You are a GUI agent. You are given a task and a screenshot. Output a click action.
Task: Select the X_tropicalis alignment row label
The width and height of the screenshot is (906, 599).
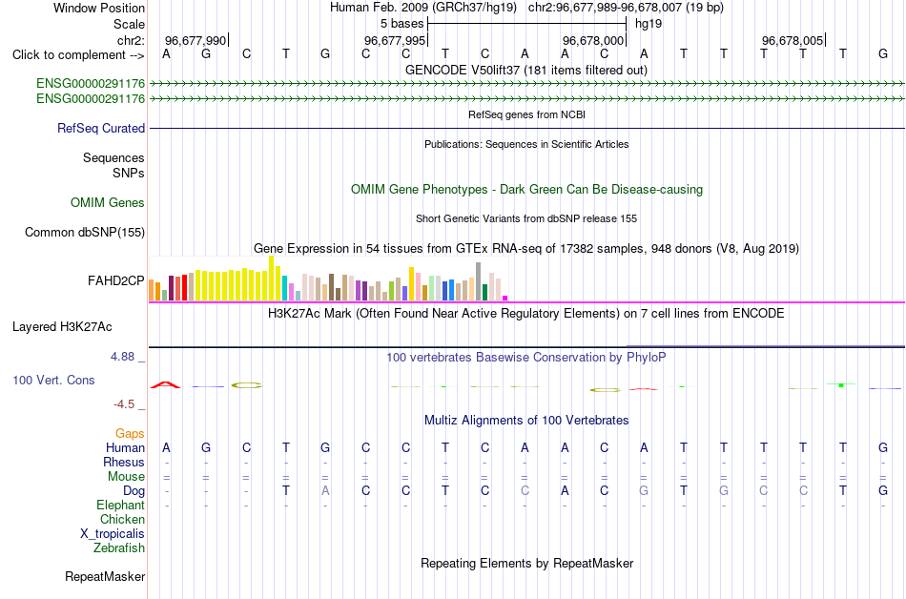tap(113, 534)
